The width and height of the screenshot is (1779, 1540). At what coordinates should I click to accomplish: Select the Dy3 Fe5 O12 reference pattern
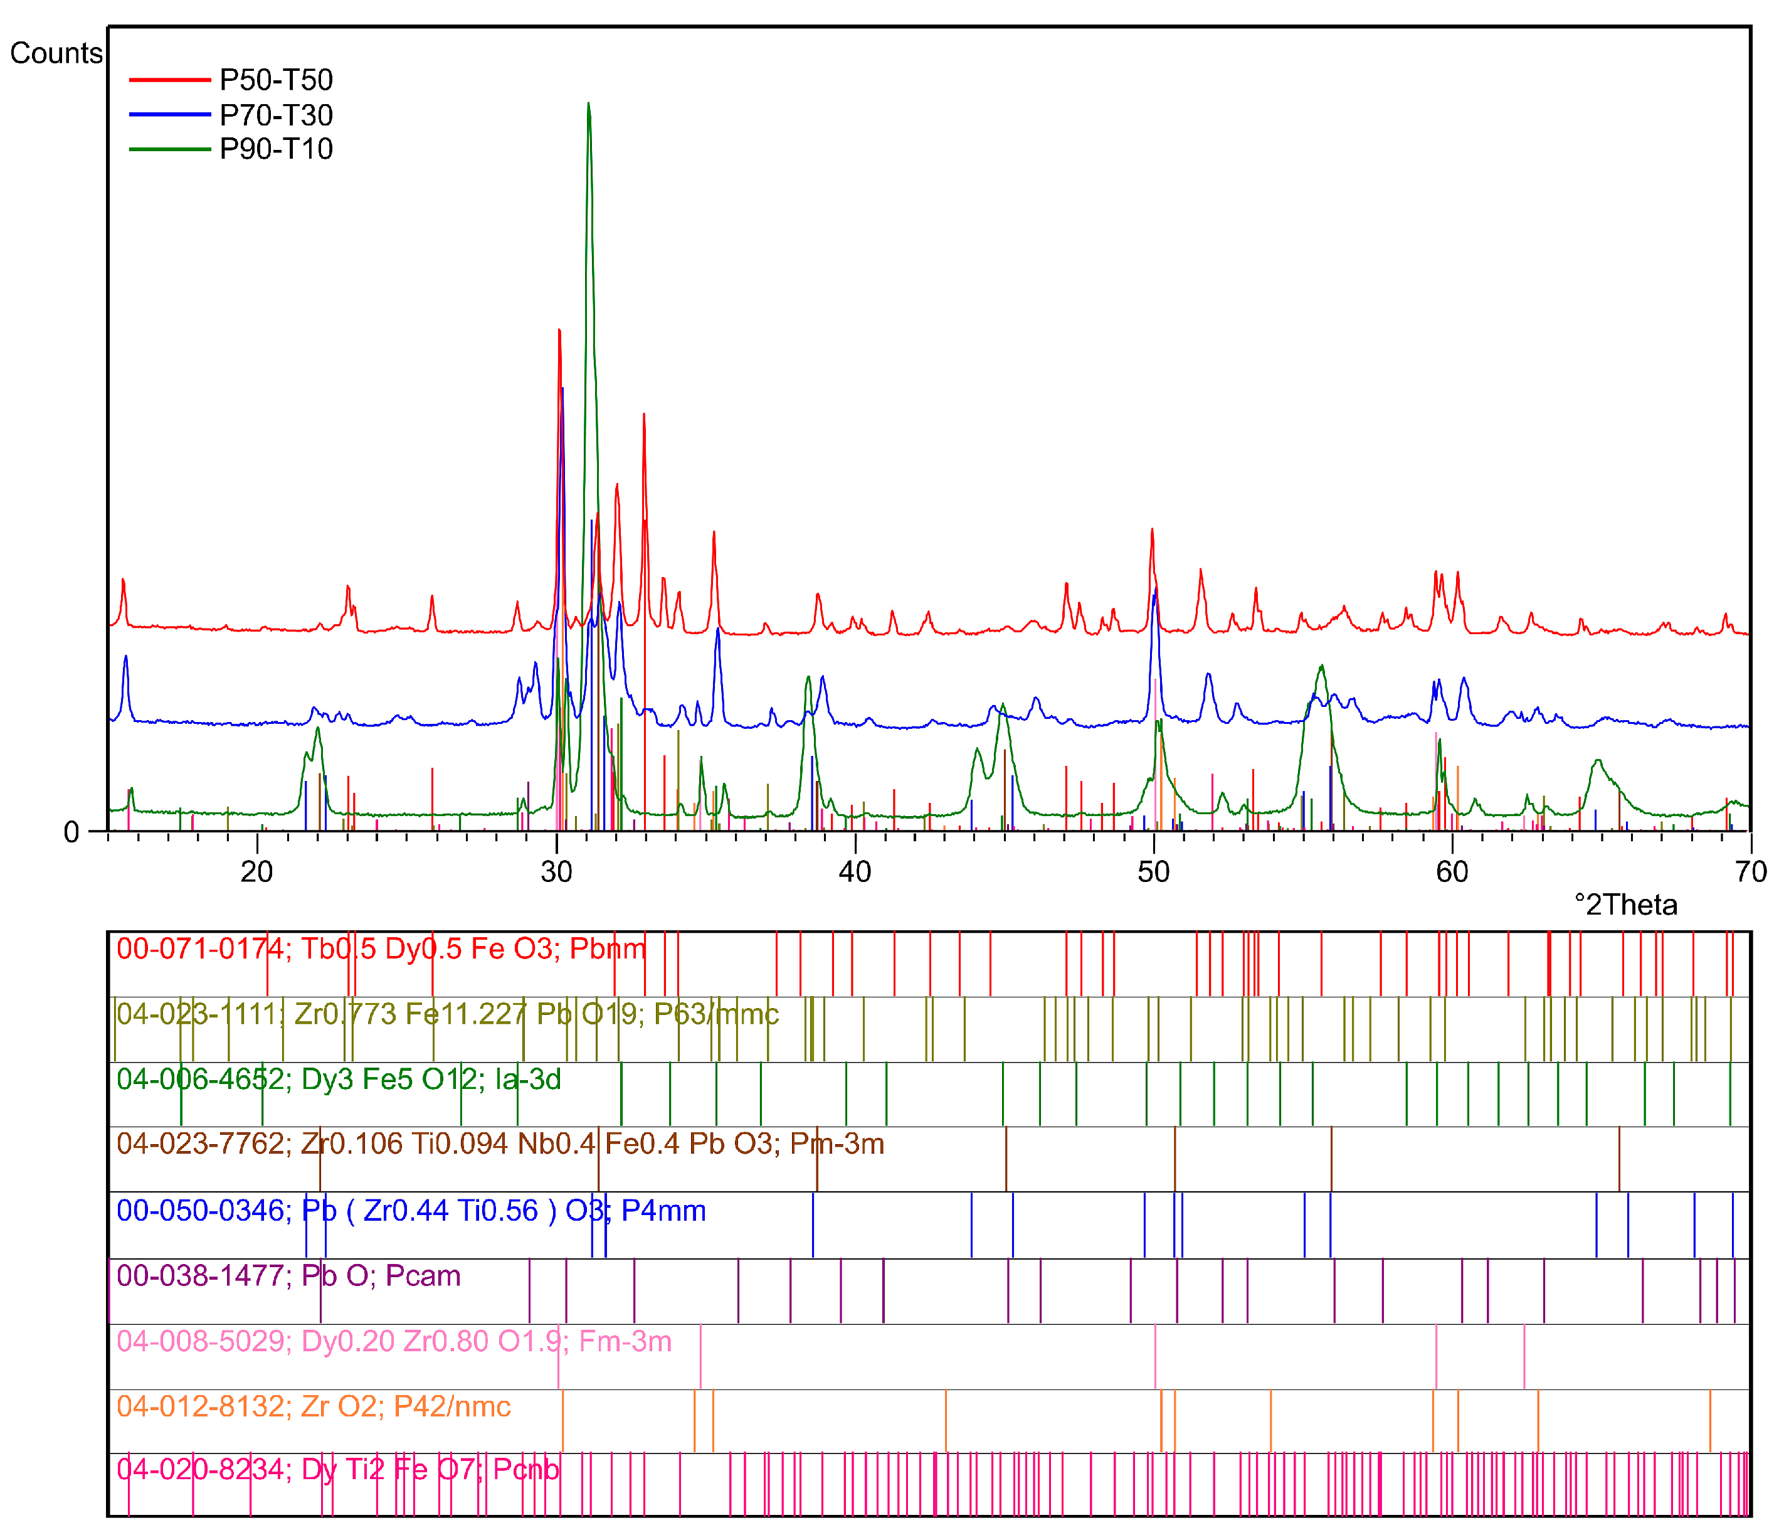click(x=339, y=1080)
